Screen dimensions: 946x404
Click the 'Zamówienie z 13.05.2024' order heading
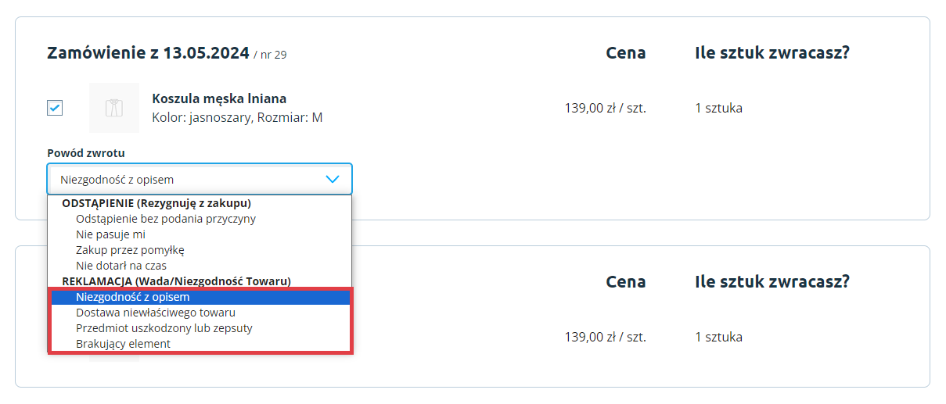point(148,53)
